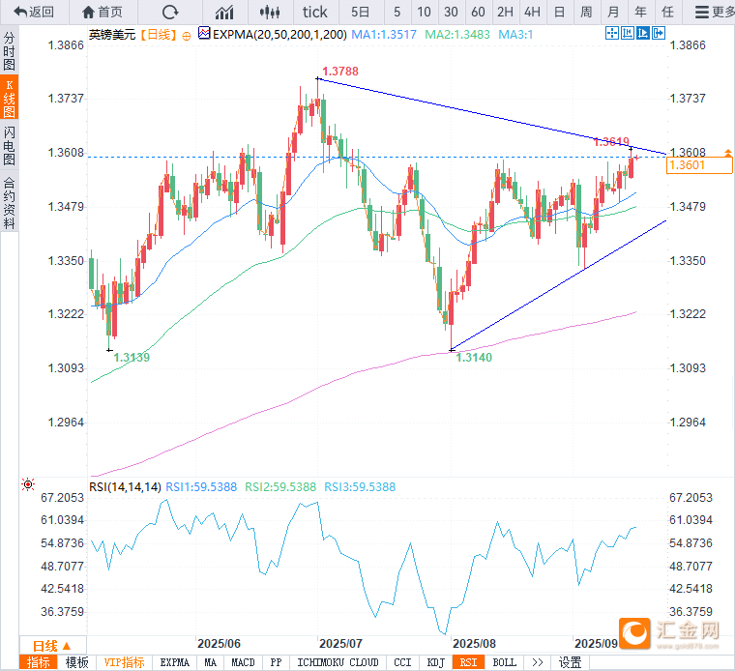
Task: Expand the 日线 period dropdown
Action: [x=52, y=646]
